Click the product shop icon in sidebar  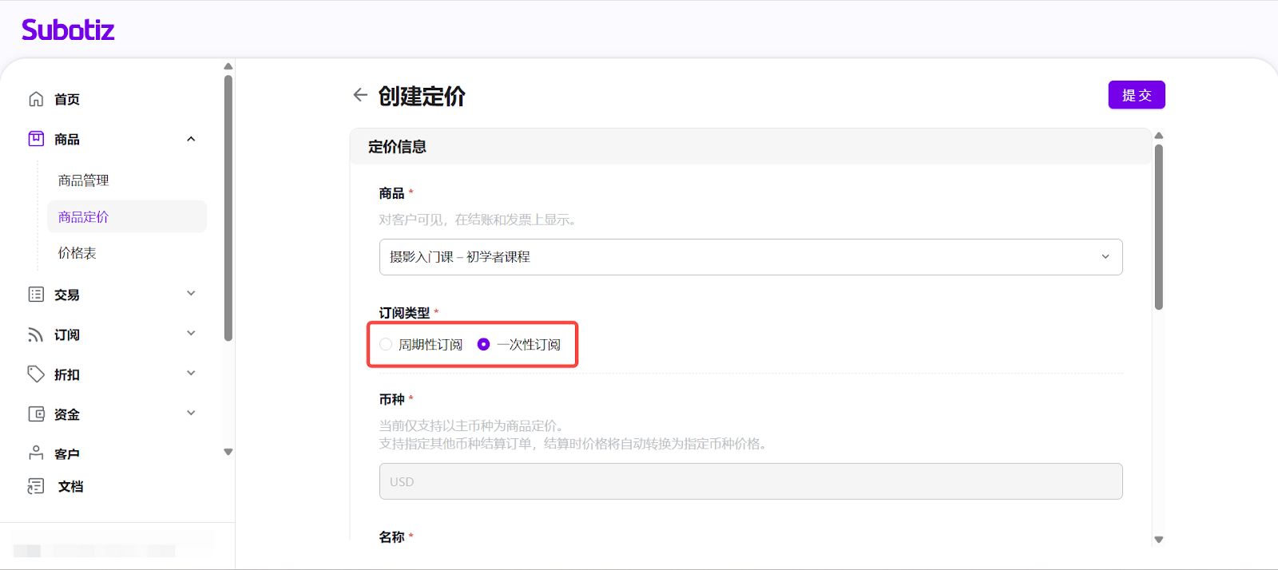[x=36, y=139]
